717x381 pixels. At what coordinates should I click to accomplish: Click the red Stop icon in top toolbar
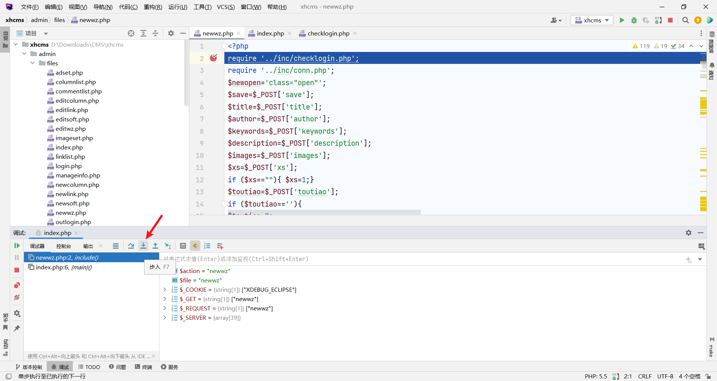pyautogui.click(x=670, y=20)
